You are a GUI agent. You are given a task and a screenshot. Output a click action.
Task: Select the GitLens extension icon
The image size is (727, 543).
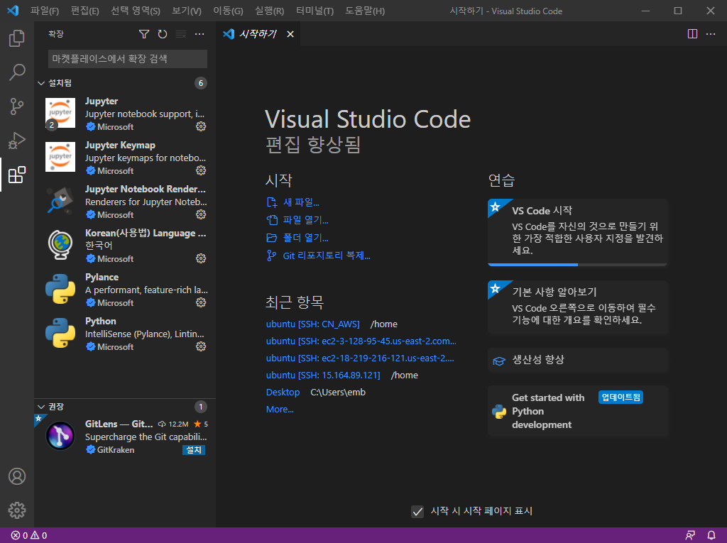click(x=60, y=436)
